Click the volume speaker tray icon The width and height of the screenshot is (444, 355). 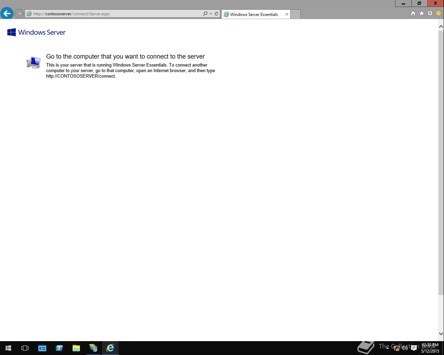[405, 348]
